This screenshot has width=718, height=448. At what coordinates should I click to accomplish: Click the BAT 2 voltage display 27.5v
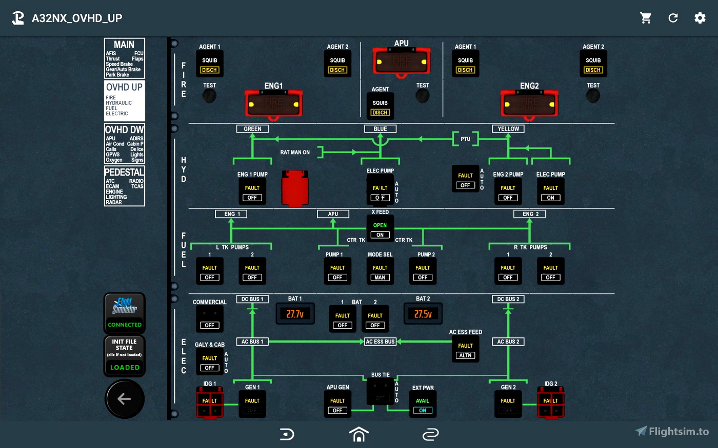point(423,313)
